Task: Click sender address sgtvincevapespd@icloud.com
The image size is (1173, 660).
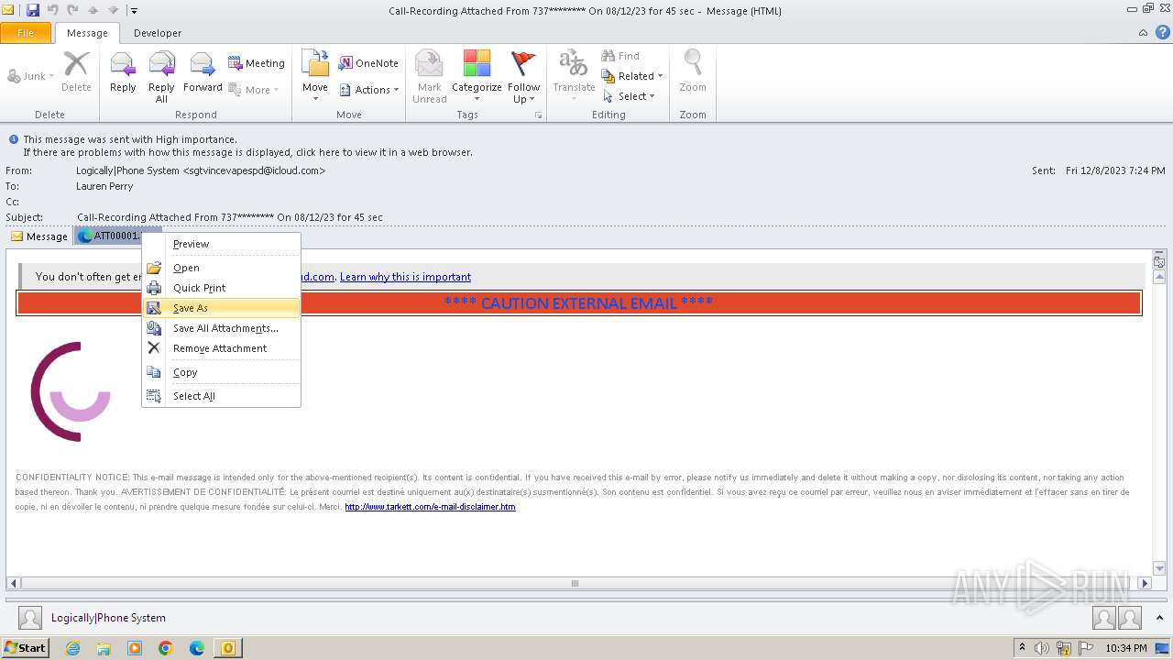Action: pyautogui.click(x=254, y=170)
